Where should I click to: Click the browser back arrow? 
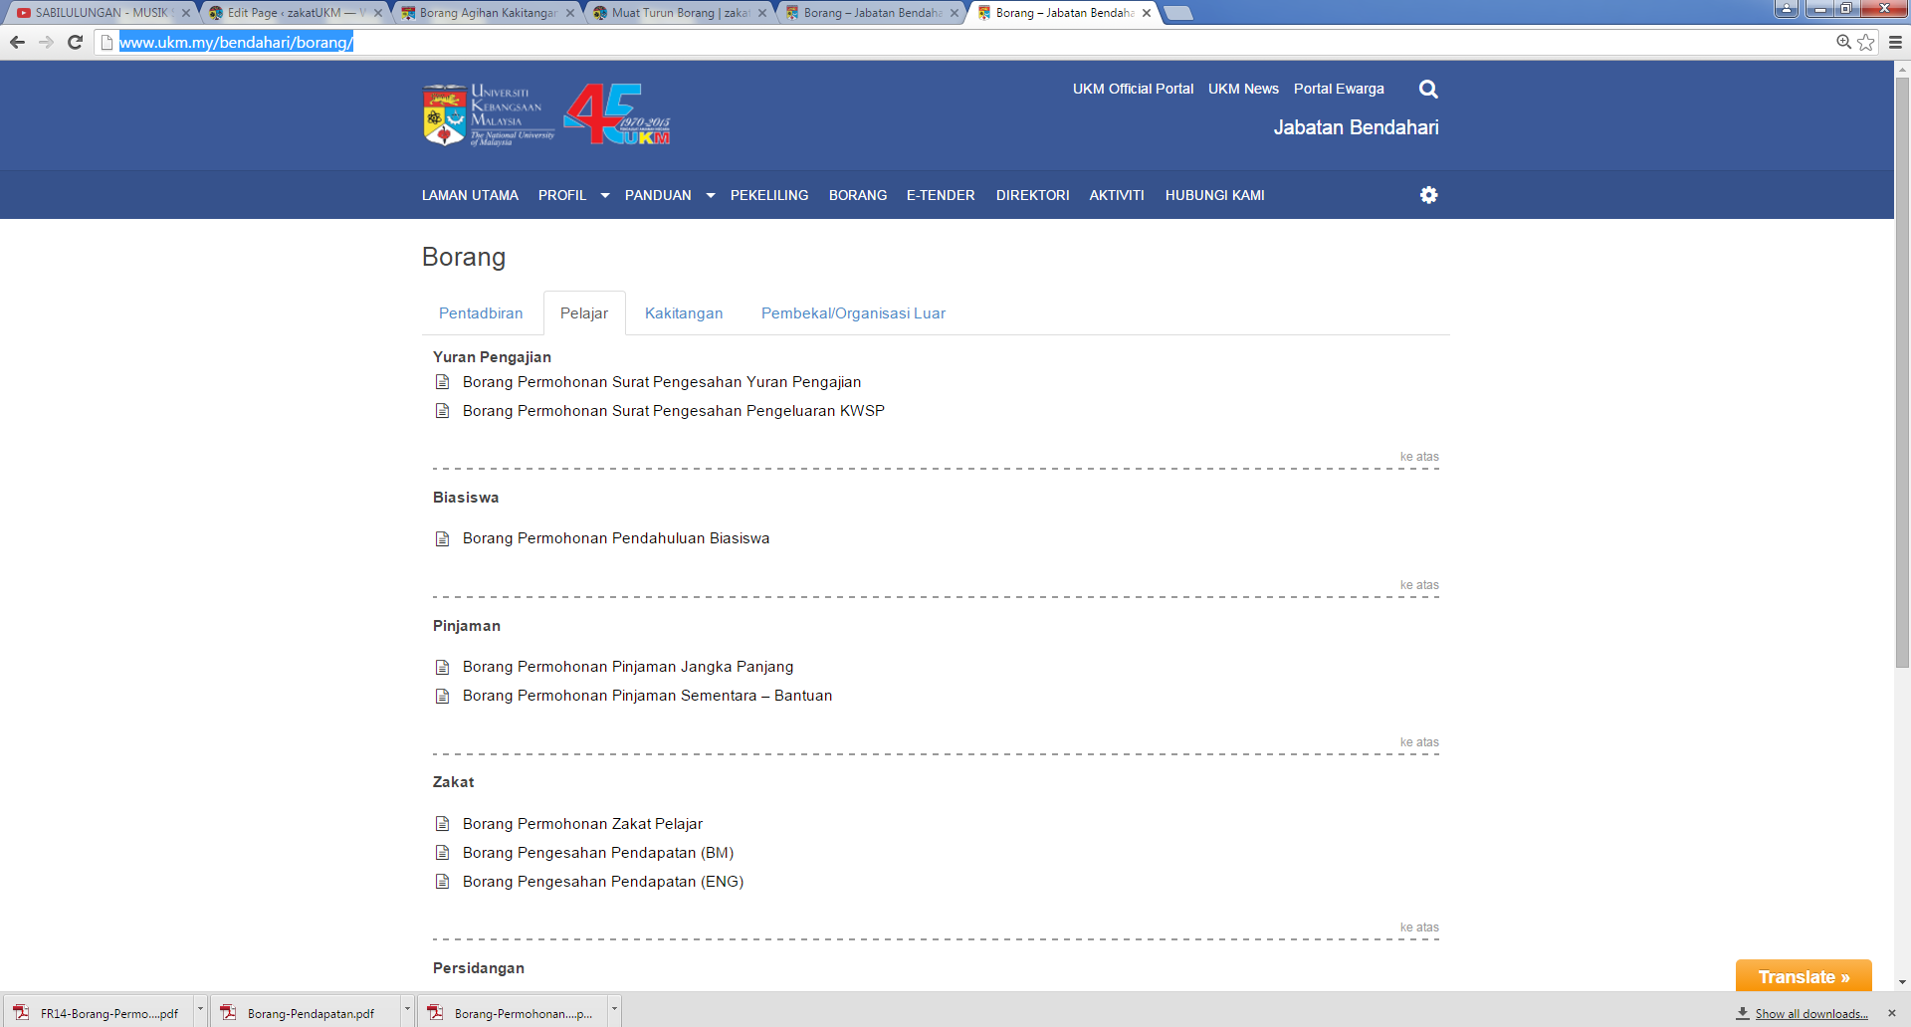17,42
